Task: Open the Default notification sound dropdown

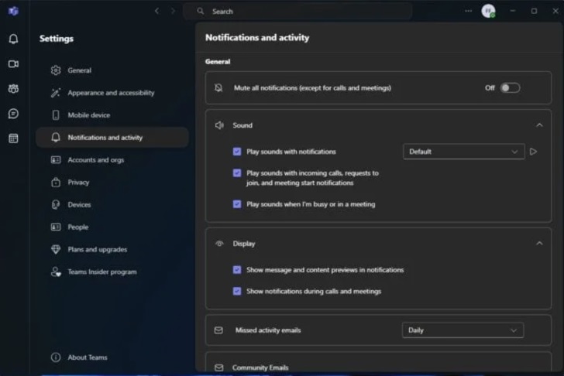Action: click(x=463, y=152)
